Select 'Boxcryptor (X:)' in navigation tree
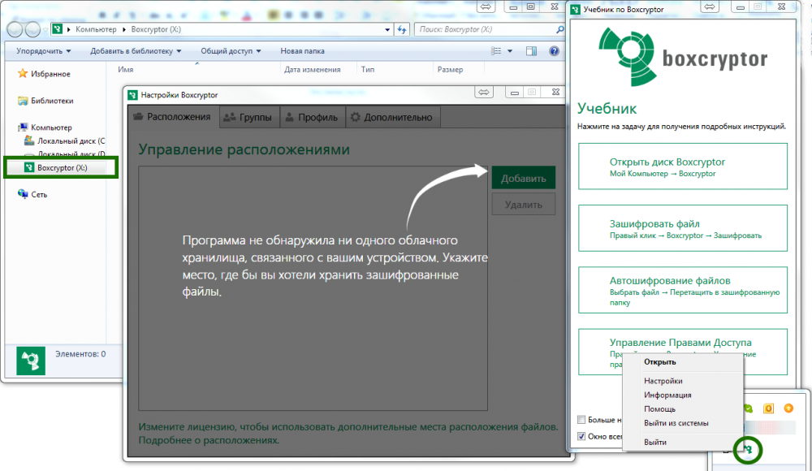This screenshot has width=812, height=471. (x=63, y=167)
